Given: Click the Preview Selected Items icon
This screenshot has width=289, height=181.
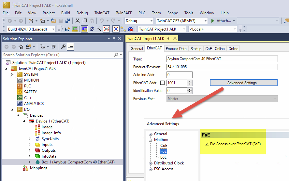Looking at the screenshot, I should coord(70,47).
